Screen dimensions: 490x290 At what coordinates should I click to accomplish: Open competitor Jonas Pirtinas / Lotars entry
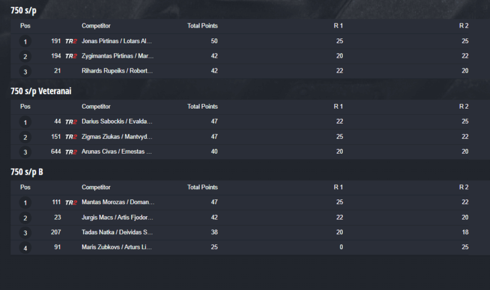coord(117,41)
